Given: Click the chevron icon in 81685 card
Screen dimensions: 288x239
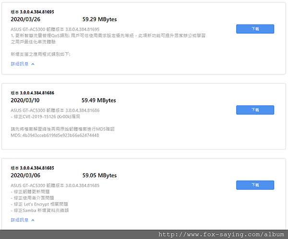Looking at the screenshot, I should 33,220.
